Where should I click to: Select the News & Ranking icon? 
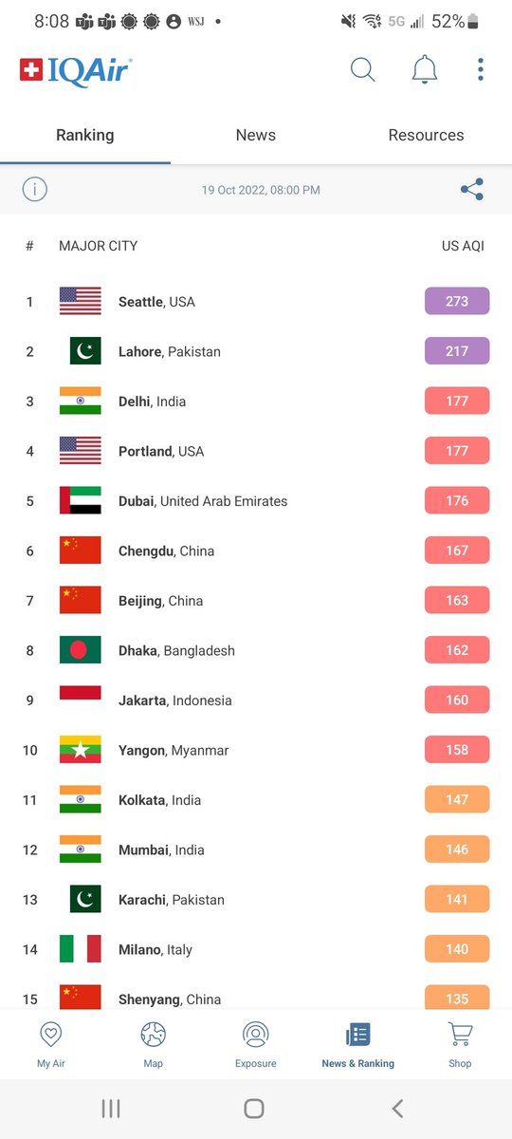point(357,1034)
